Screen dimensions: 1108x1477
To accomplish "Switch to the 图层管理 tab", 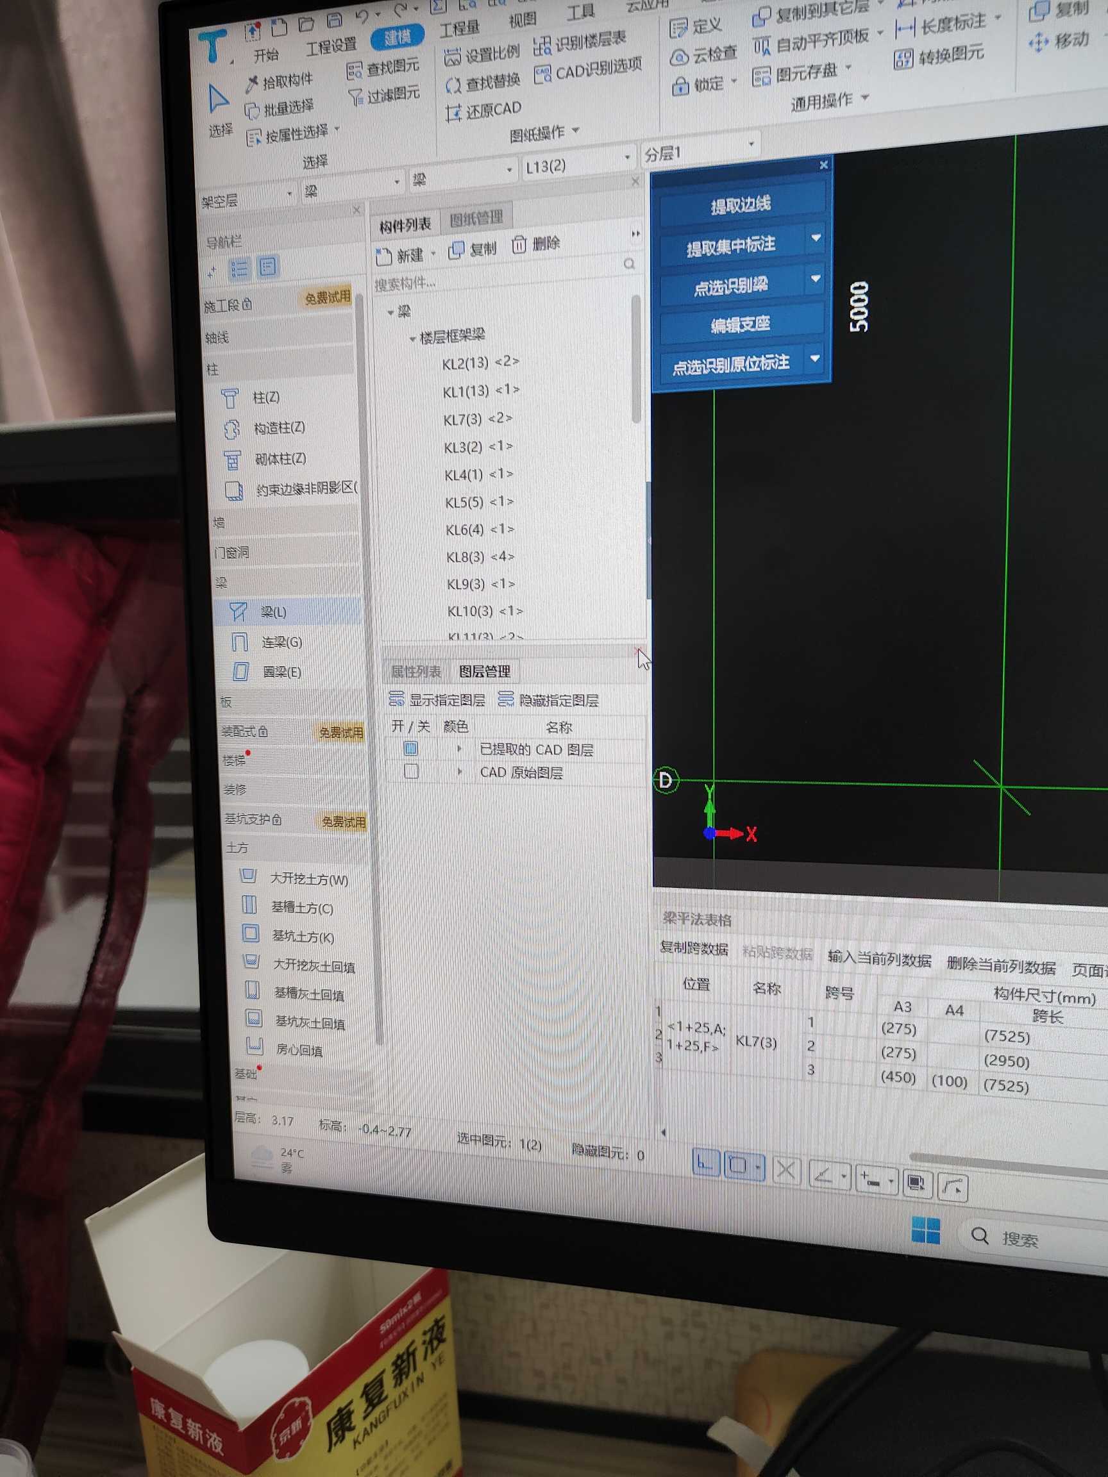I will click(485, 672).
